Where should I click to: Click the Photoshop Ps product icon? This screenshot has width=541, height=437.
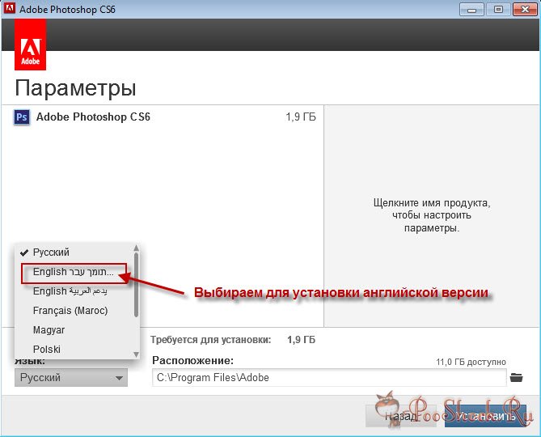22,117
